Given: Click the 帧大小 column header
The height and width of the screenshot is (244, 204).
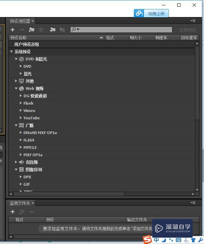Looking at the screenshot, I should point(136,38).
